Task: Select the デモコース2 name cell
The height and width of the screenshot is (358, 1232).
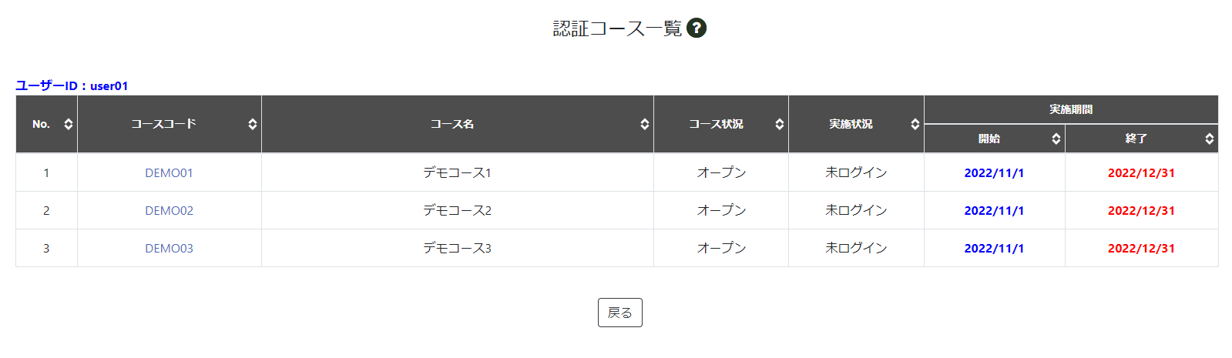Action: coord(458,210)
